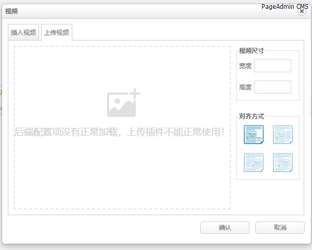Focus the 高度 input field

[272, 87]
